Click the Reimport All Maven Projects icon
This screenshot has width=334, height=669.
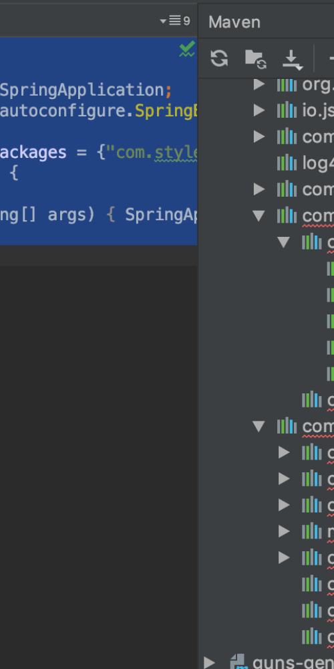(x=219, y=58)
